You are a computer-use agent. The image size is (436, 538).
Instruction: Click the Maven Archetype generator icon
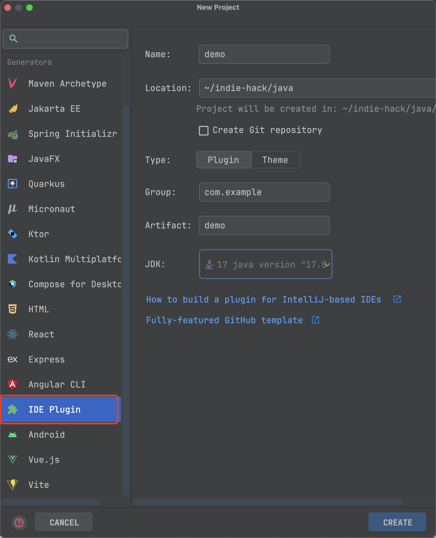point(13,83)
